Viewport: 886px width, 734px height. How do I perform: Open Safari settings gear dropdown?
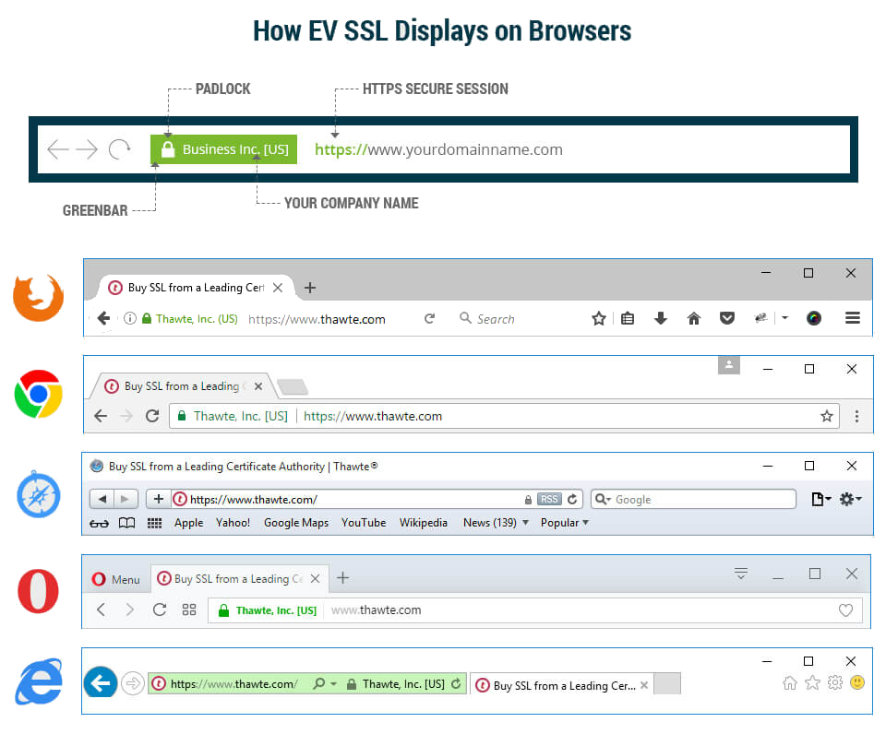pyautogui.click(x=850, y=499)
